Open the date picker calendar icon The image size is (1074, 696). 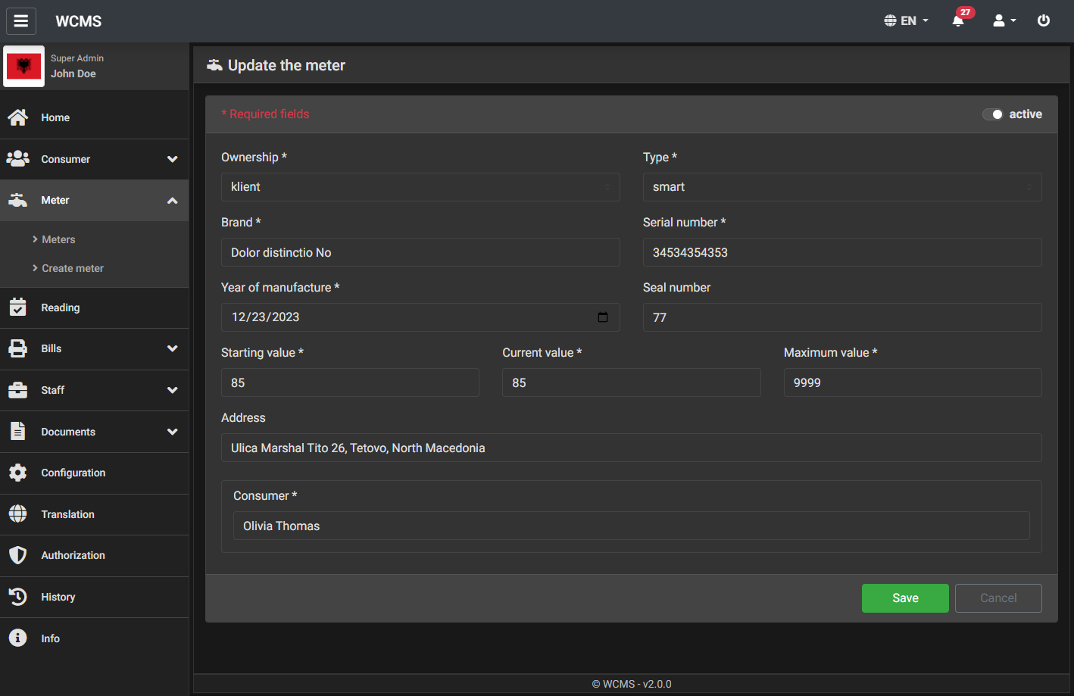coord(603,317)
